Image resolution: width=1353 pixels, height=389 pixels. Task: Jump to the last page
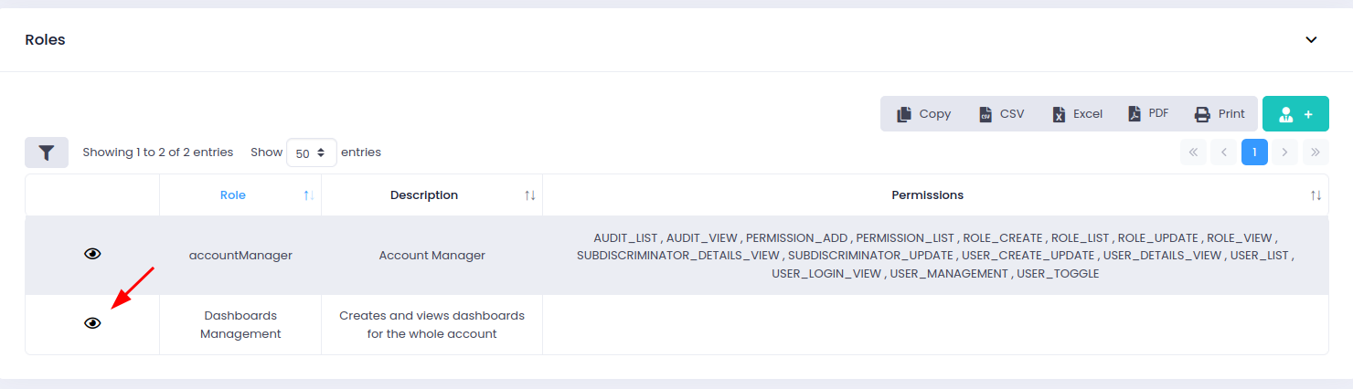click(x=1316, y=152)
